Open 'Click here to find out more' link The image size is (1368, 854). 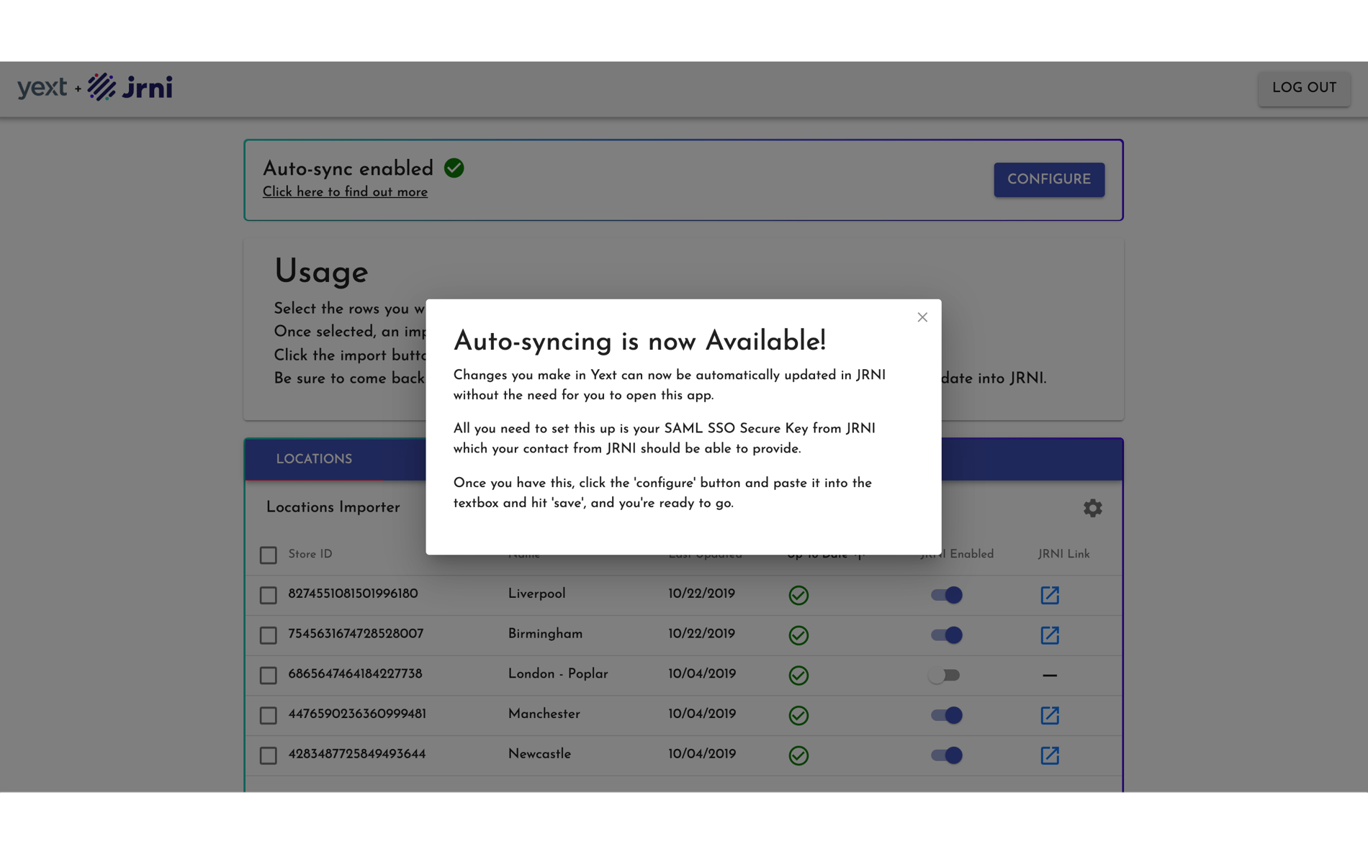(345, 192)
